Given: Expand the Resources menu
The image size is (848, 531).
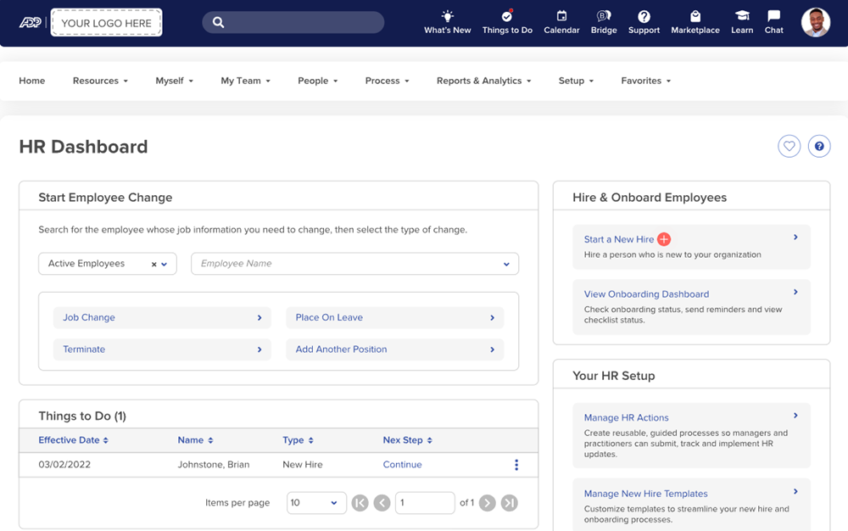Looking at the screenshot, I should click(x=100, y=81).
